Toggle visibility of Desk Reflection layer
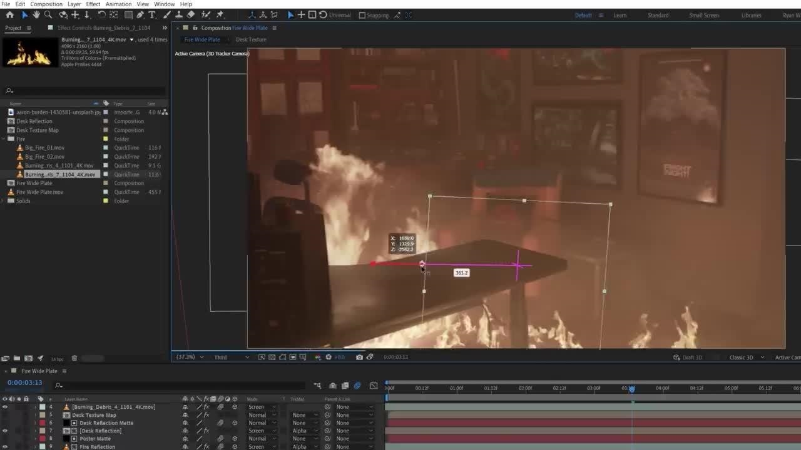 (x=5, y=431)
